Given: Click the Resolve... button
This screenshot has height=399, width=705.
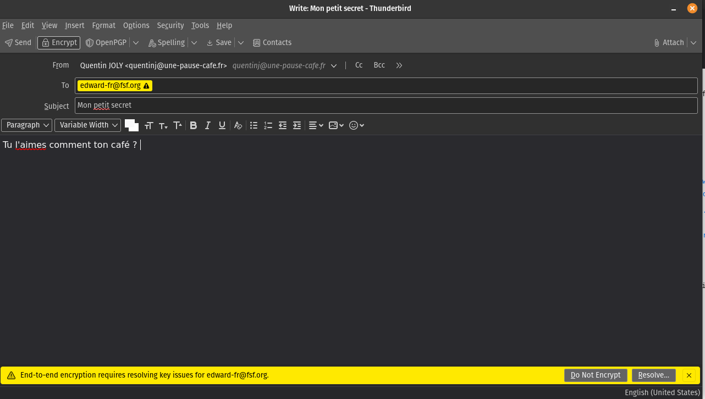Looking at the screenshot, I should [x=654, y=375].
